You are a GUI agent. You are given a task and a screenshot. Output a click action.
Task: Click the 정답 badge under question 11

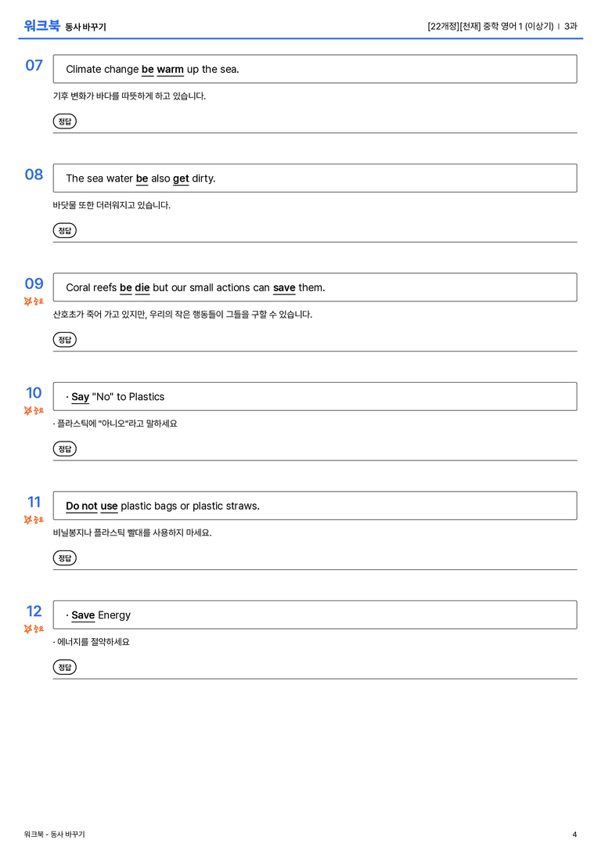pyautogui.click(x=64, y=558)
